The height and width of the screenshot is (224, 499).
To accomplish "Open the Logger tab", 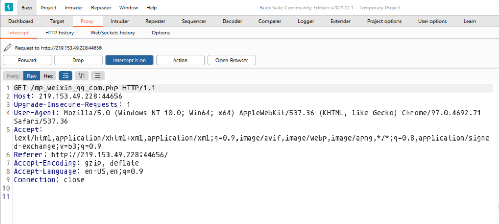I will click(306, 21).
